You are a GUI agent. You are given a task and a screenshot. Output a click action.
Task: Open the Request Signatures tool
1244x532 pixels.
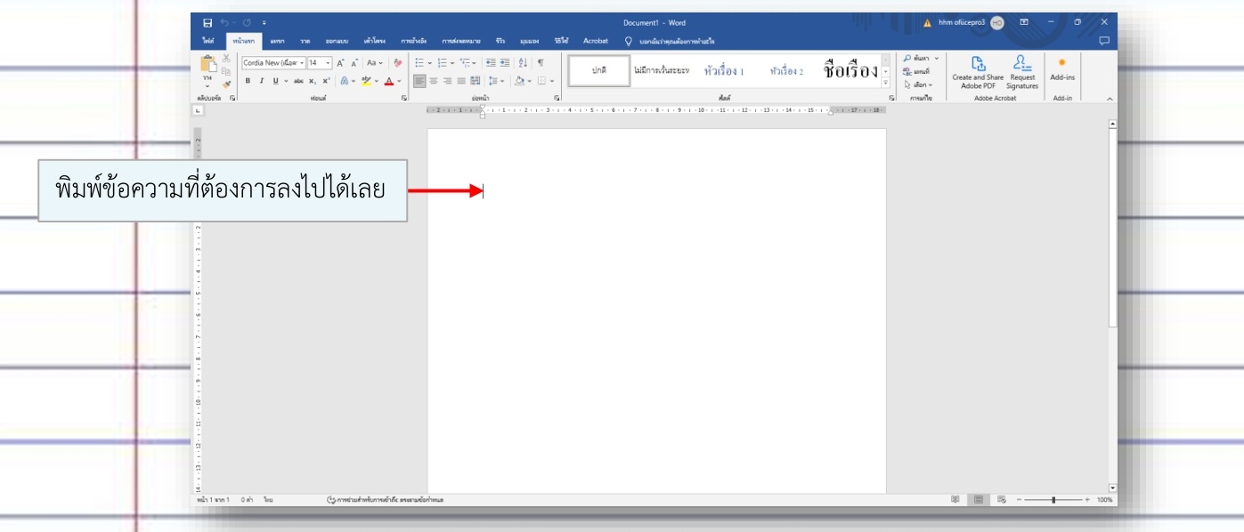point(1022,63)
